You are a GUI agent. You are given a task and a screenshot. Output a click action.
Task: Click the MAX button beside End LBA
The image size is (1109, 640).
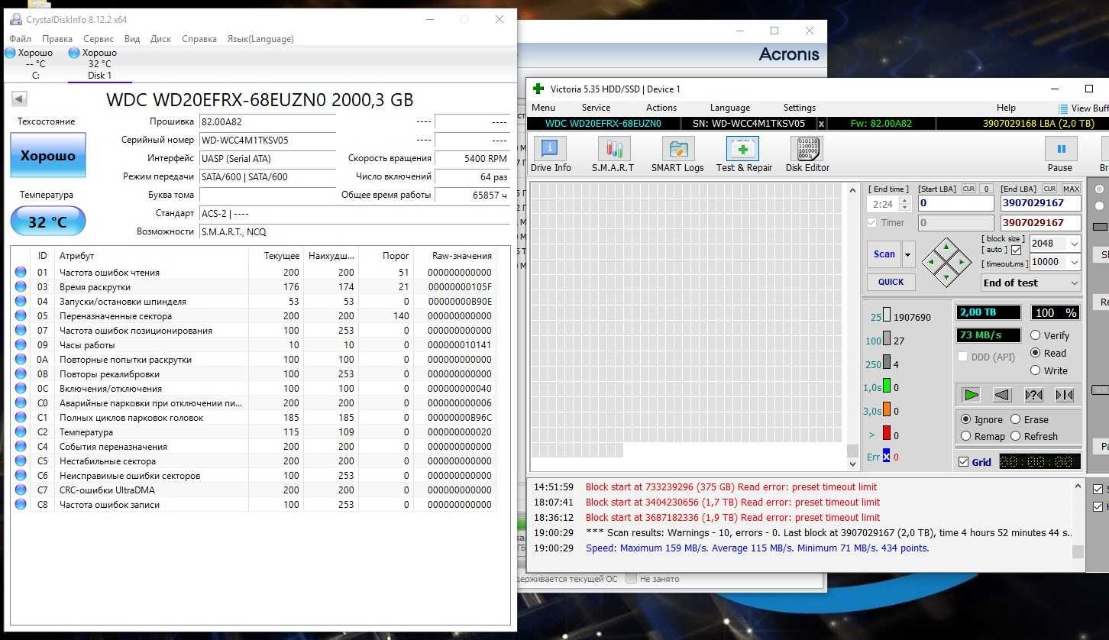point(1071,189)
